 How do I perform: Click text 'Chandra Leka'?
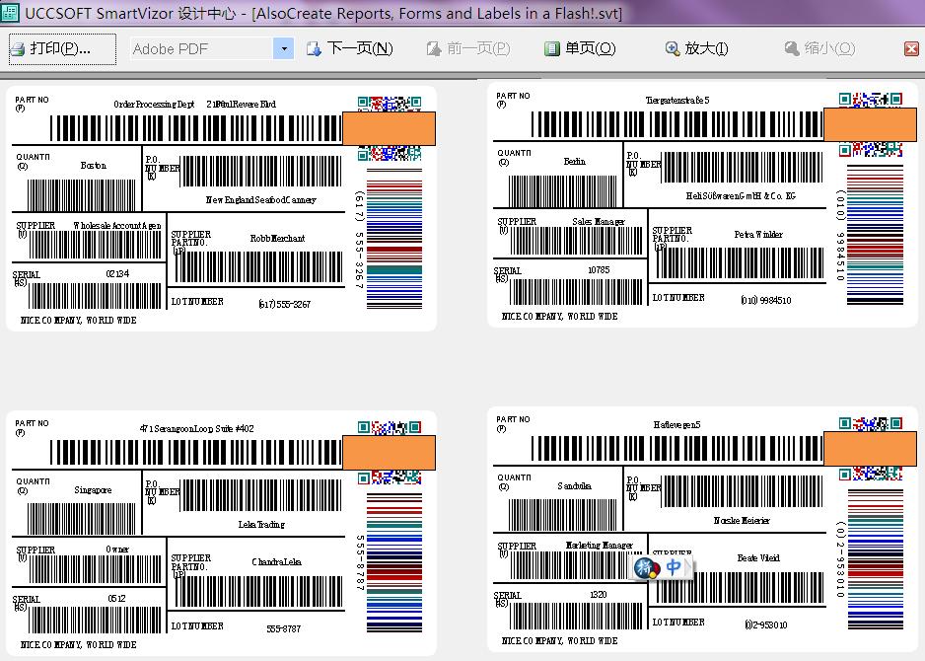[277, 562]
